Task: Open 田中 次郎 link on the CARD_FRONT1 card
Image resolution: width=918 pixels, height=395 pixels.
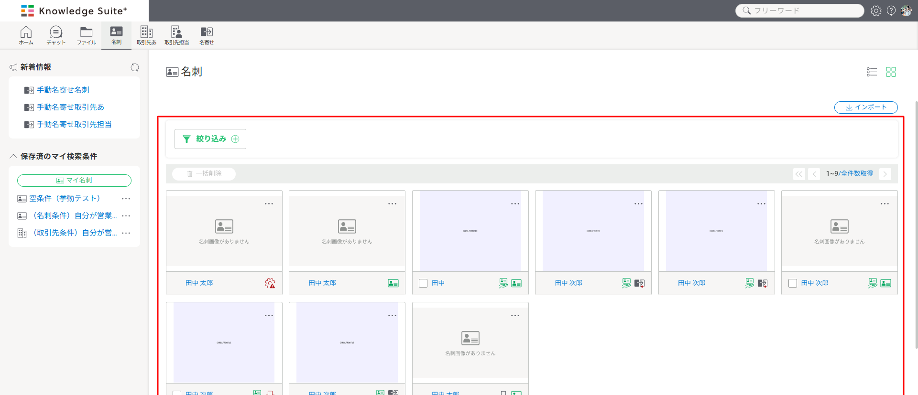Action: [x=691, y=283]
